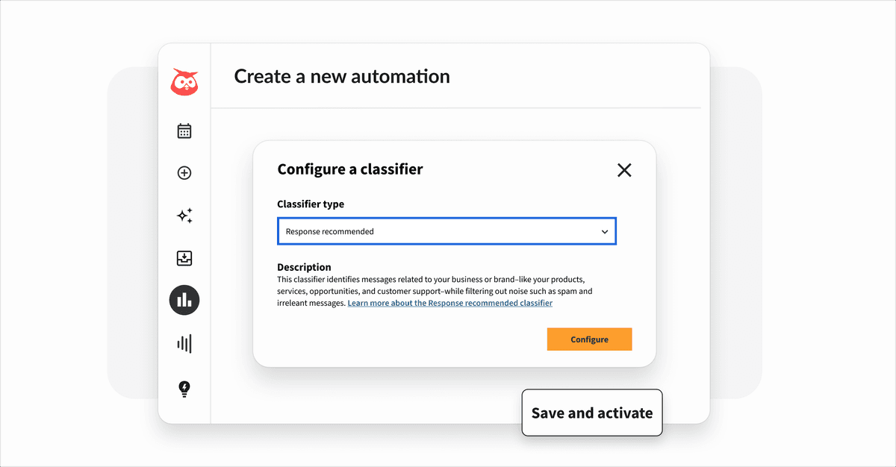896x467 pixels.
Task: Select the AI sparkles icon
Action: (x=184, y=216)
